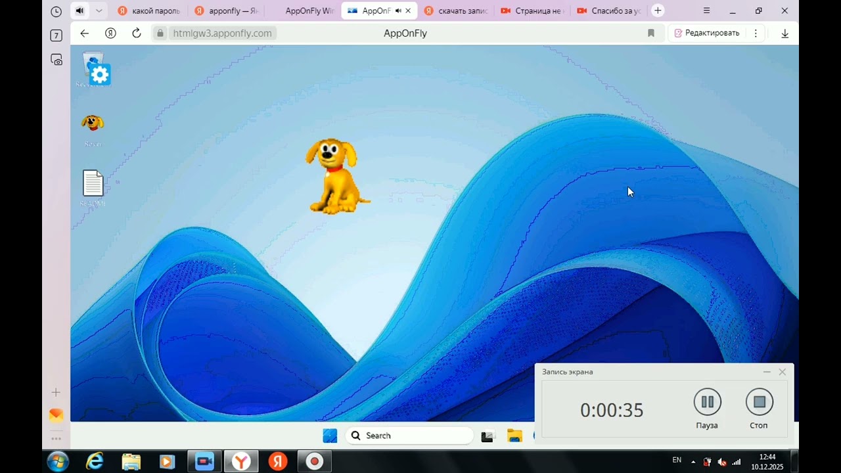This screenshot has width=841, height=473.
Task: Open the Windows 7 Start orb
Action: pos(58,461)
